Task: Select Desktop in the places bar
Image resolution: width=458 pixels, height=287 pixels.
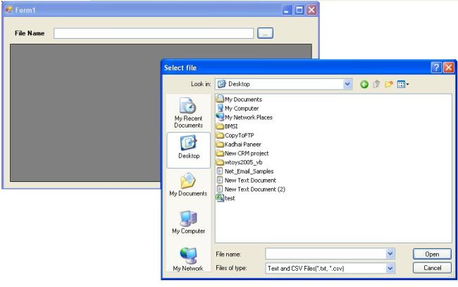Action: point(189,150)
